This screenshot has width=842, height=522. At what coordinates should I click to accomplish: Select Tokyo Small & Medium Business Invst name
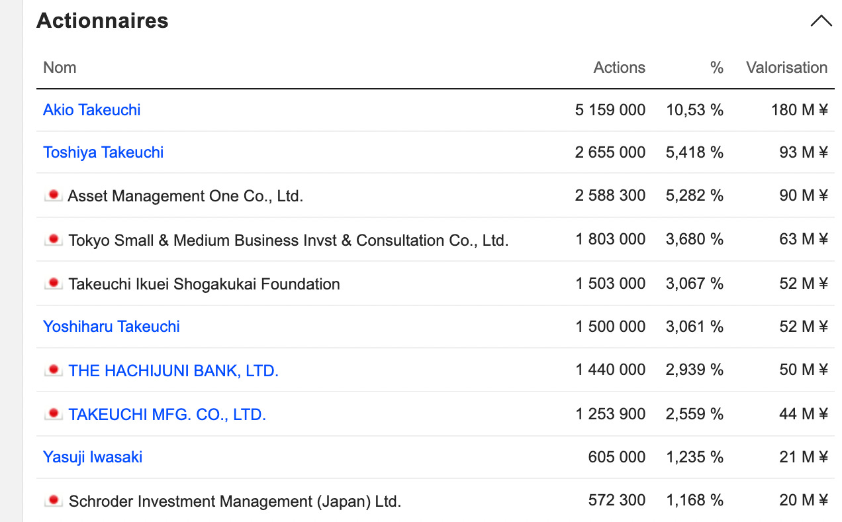(x=289, y=240)
